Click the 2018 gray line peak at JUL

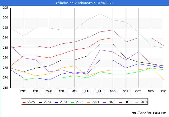(x=100, y=14)
